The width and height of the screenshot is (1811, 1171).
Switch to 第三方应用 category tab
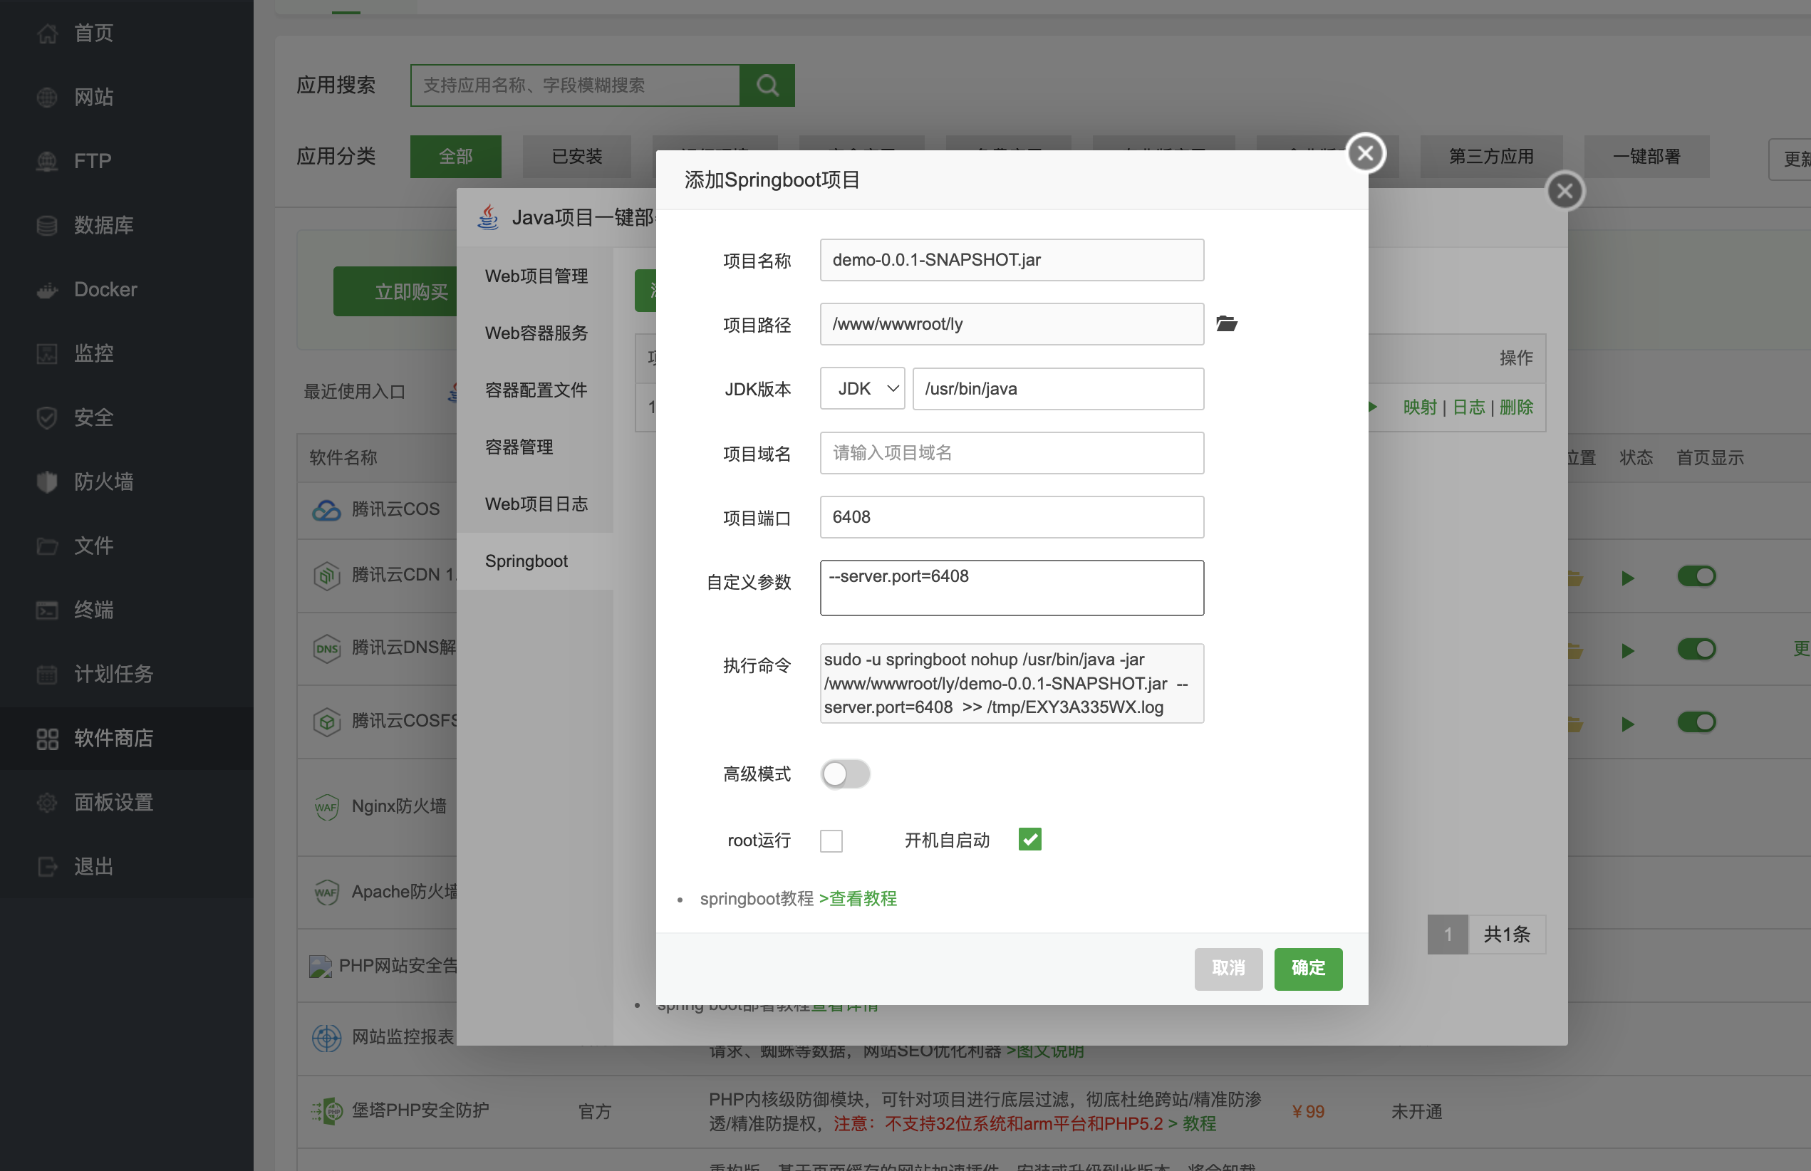1490,157
